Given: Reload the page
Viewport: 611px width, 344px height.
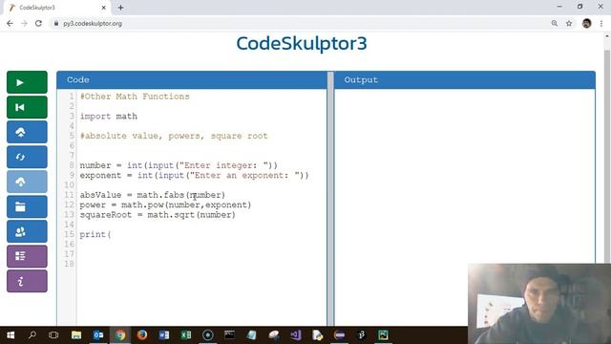Looking at the screenshot, I should click(x=38, y=23).
